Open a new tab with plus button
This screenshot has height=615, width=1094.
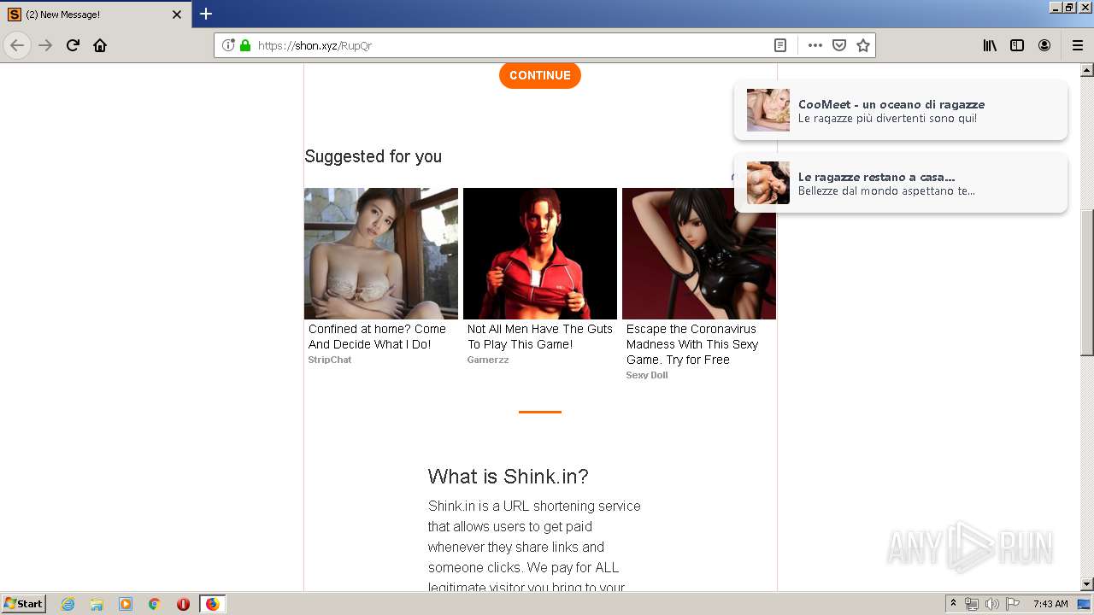click(206, 14)
